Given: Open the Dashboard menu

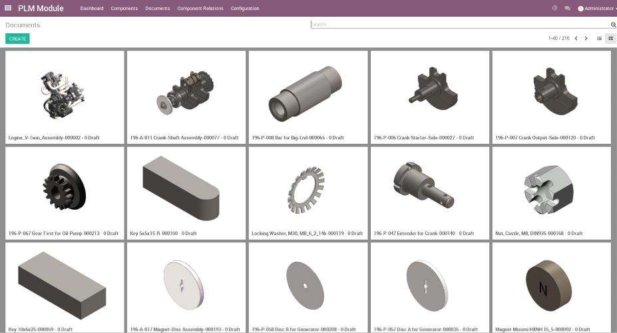Looking at the screenshot, I should [x=92, y=8].
